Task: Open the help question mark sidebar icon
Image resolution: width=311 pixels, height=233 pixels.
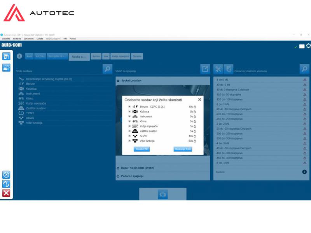Action: [6, 184]
